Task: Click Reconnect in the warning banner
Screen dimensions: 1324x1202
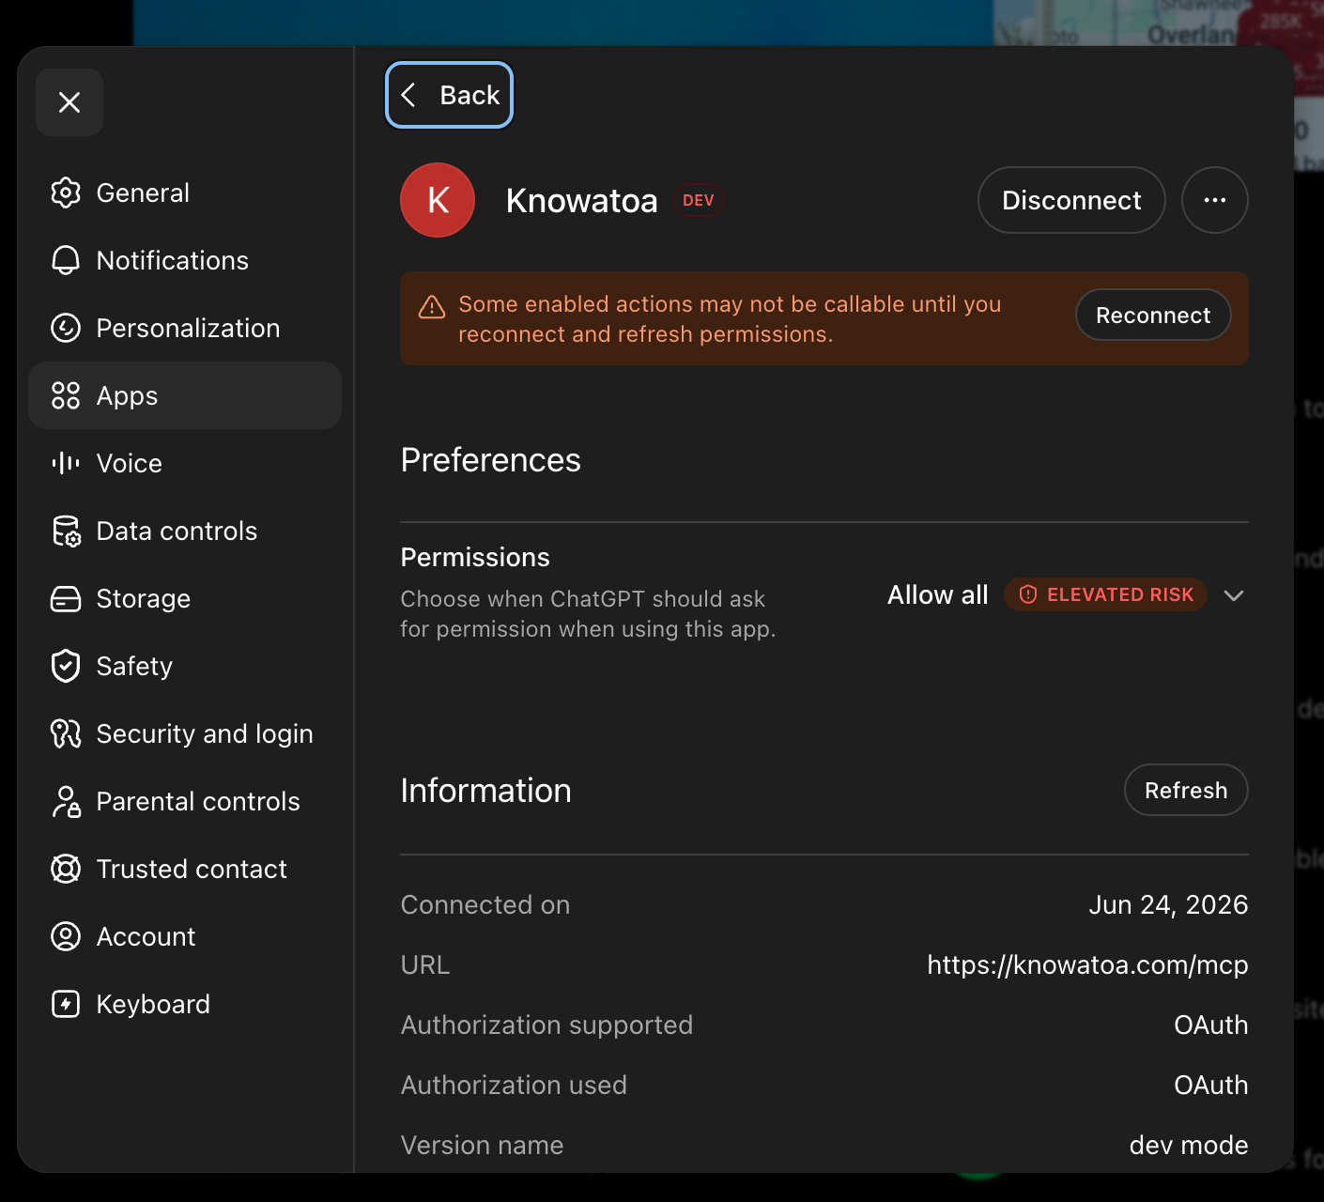Action: point(1153,315)
